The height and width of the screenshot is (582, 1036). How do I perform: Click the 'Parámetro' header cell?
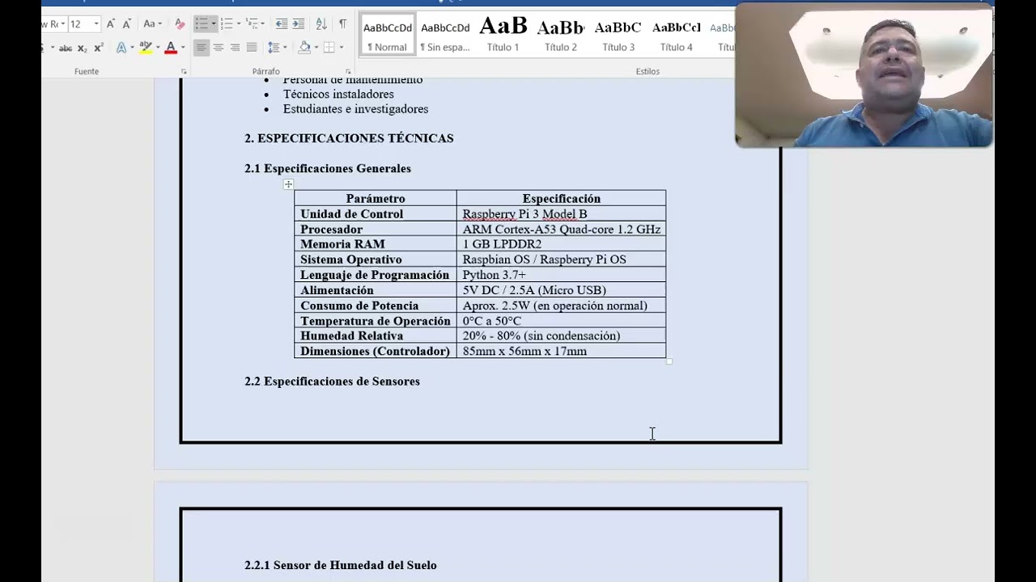pos(376,199)
